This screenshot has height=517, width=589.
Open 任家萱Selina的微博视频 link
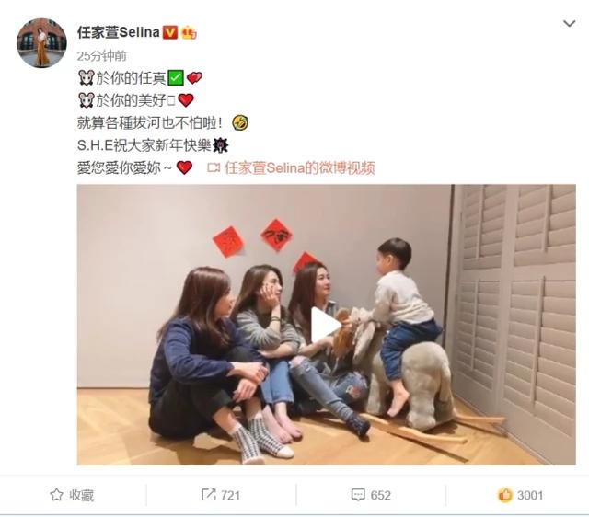coord(300,168)
